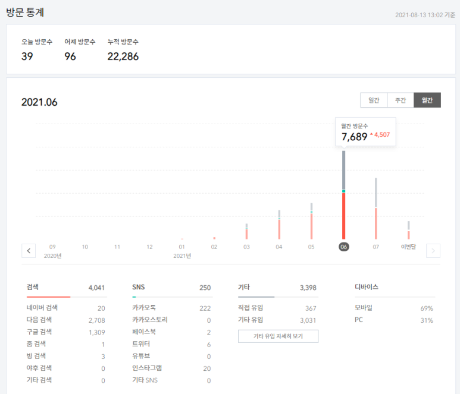The height and width of the screenshot is (394, 460).
Task: Click the 페이스북 row
Action: (171, 332)
